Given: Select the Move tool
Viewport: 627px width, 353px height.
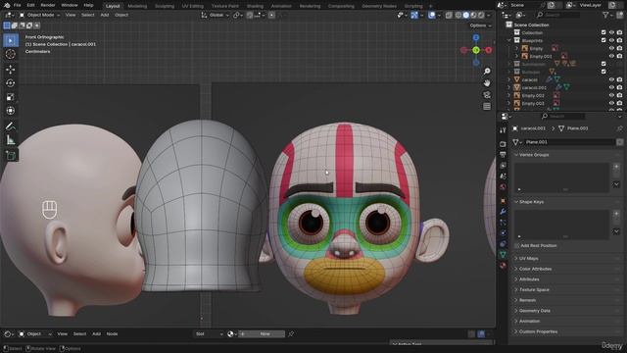Looking at the screenshot, I should (11, 70).
